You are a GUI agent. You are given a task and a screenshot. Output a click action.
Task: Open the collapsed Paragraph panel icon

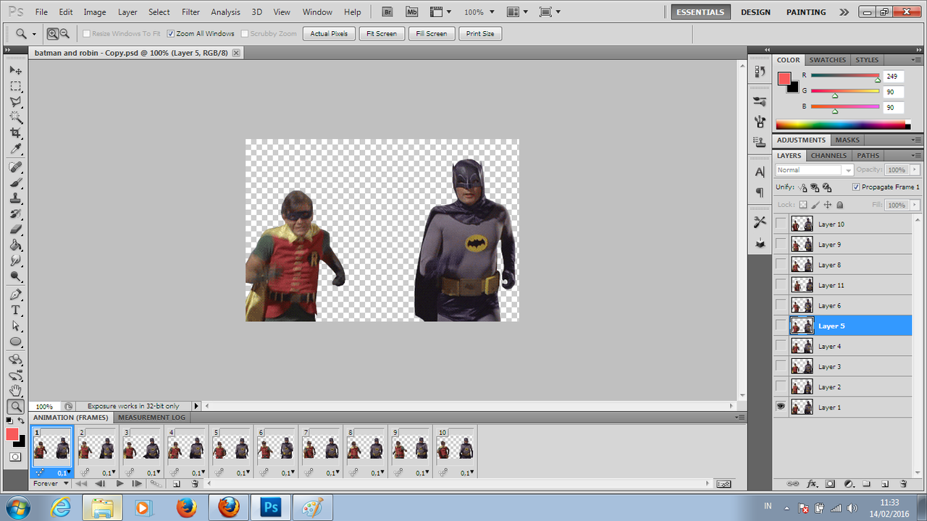(x=760, y=192)
